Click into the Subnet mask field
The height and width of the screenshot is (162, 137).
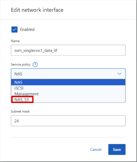pos(68,121)
